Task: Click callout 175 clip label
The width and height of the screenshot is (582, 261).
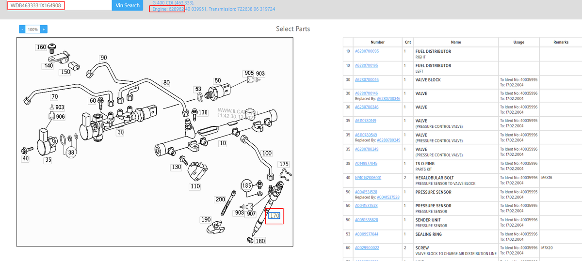Action: click(284, 164)
